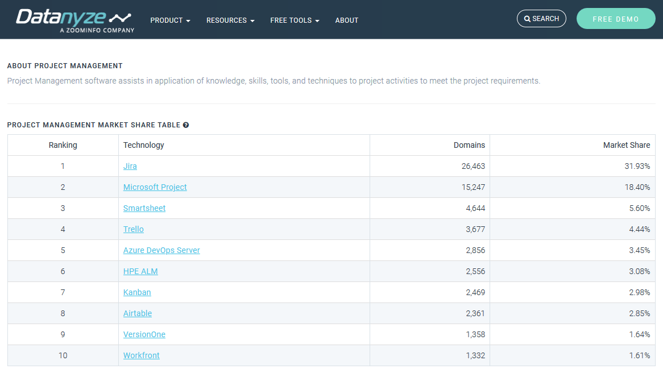663x373 pixels.
Task: Select the 2,361 domains value
Action: pyautogui.click(x=475, y=313)
